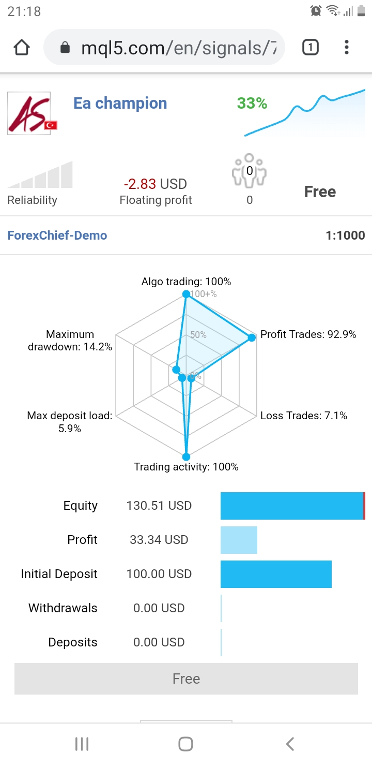Tap the light-blue Profit bar

(239, 540)
